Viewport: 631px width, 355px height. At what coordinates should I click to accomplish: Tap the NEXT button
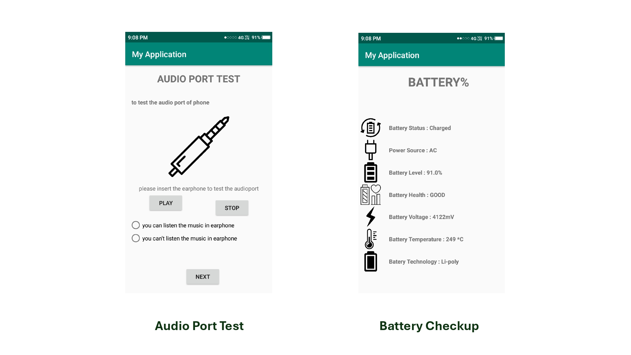(203, 277)
